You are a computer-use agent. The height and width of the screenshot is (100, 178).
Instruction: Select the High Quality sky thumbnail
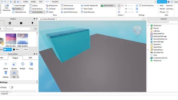(x=23, y=39)
